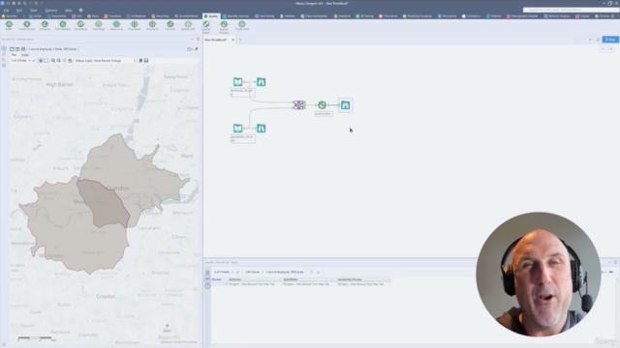620x348 pixels.
Task: Open the Cell Viewer dropdown
Action: click(x=254, y=272)
